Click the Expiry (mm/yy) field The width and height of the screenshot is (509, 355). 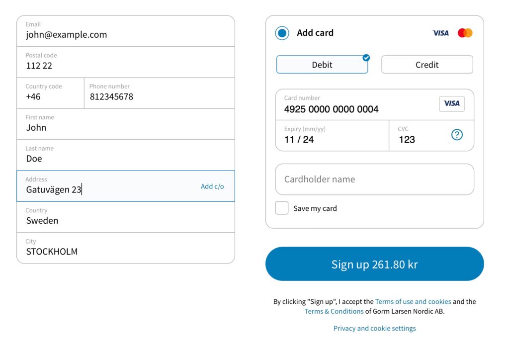coord(332,136)
